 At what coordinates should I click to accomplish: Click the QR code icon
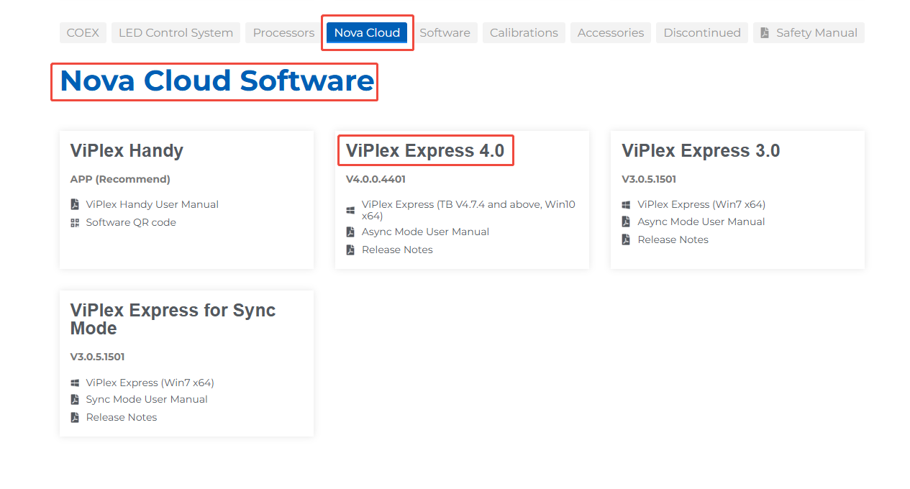point(75,222)
